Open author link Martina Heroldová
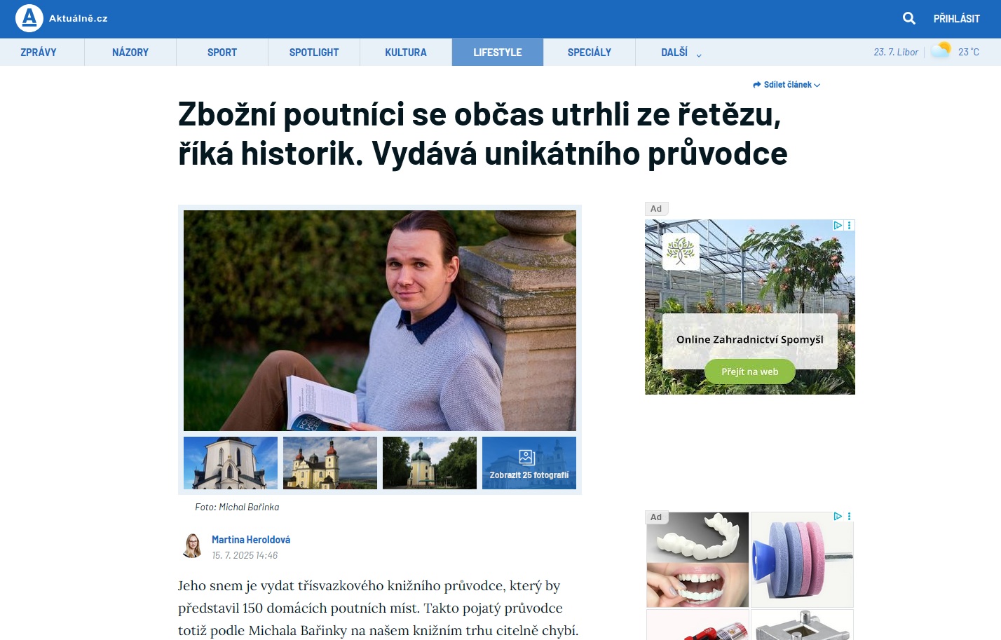The image size is (1001, 640). (x=251, y=540)
